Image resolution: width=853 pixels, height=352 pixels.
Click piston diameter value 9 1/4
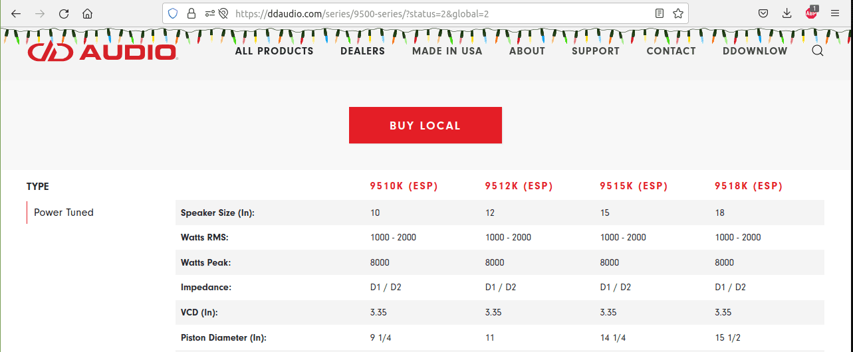[x=382, y=338]
